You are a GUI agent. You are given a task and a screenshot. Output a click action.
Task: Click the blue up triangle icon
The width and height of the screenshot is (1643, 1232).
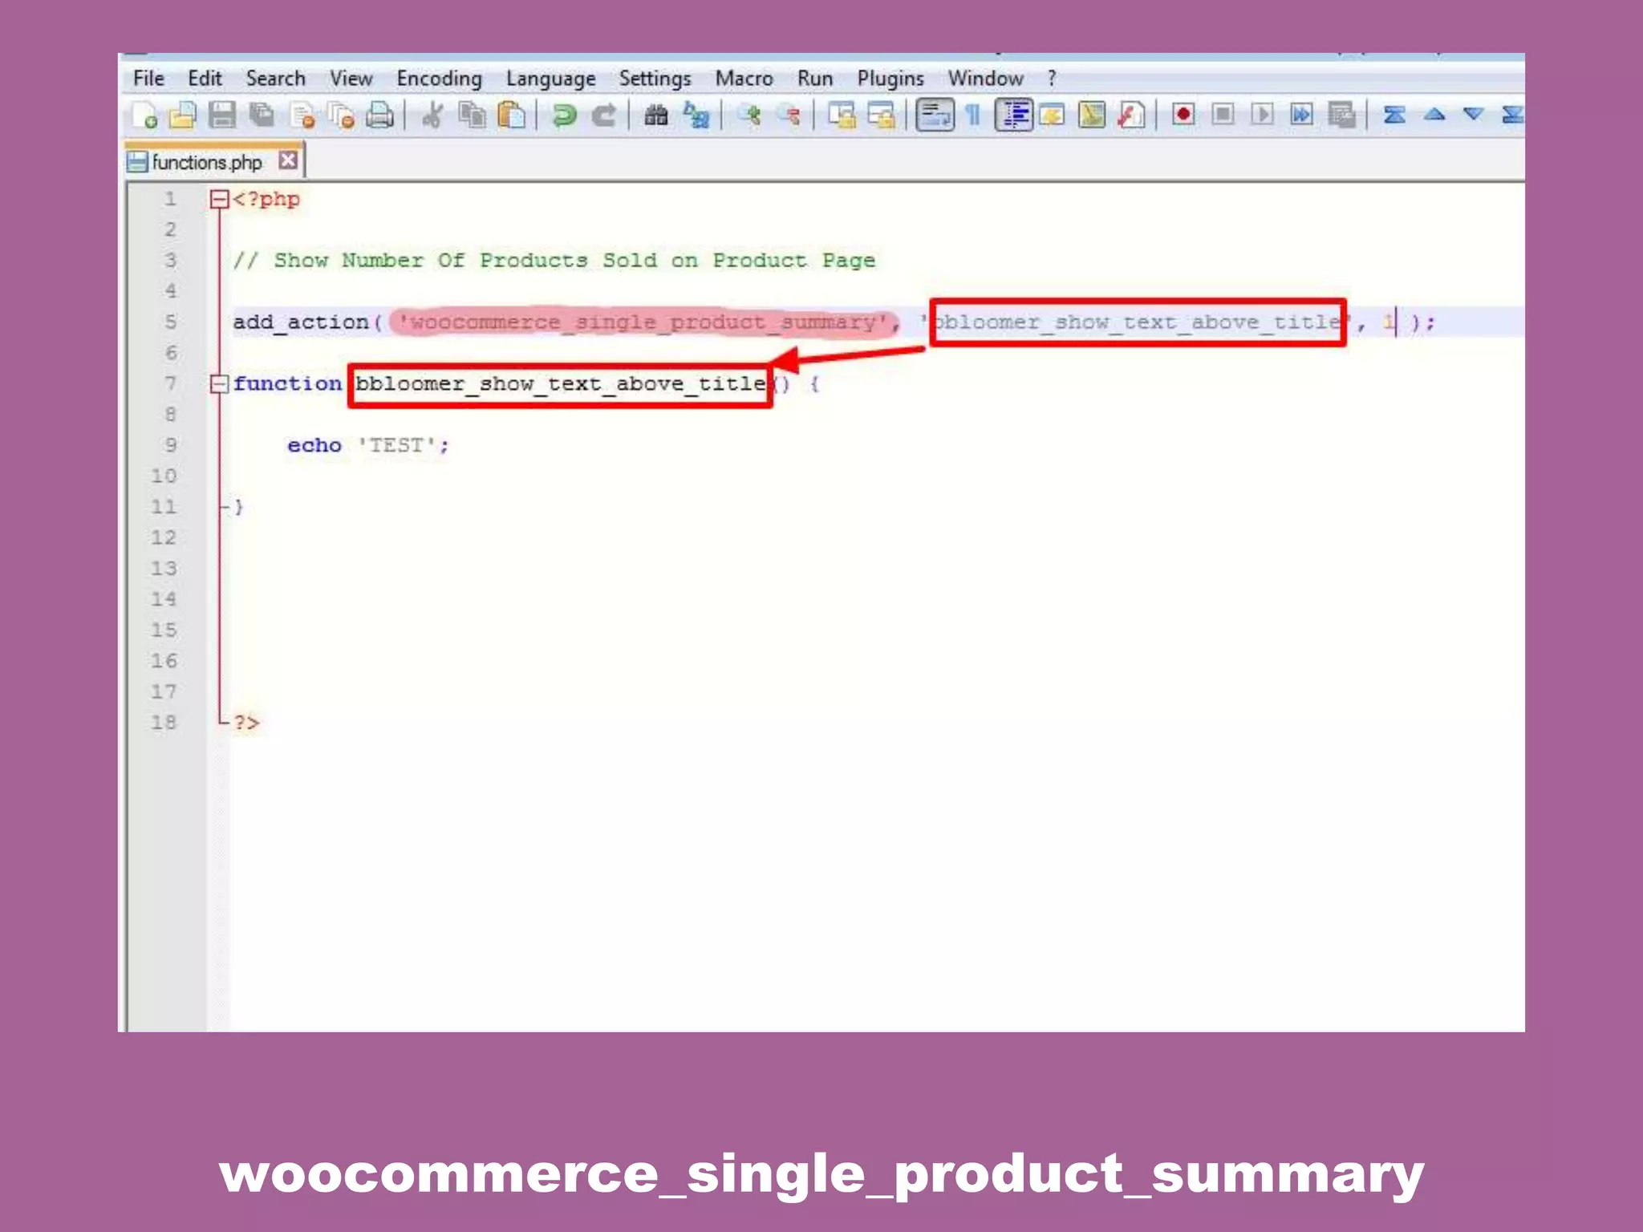(1434, 115)
